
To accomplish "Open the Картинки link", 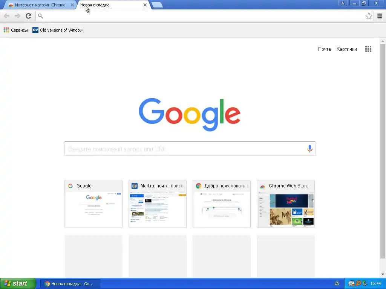I will (347, 49).
